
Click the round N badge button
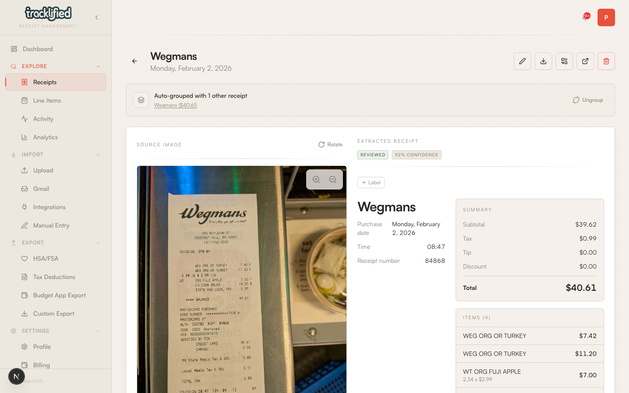[17, 376]
